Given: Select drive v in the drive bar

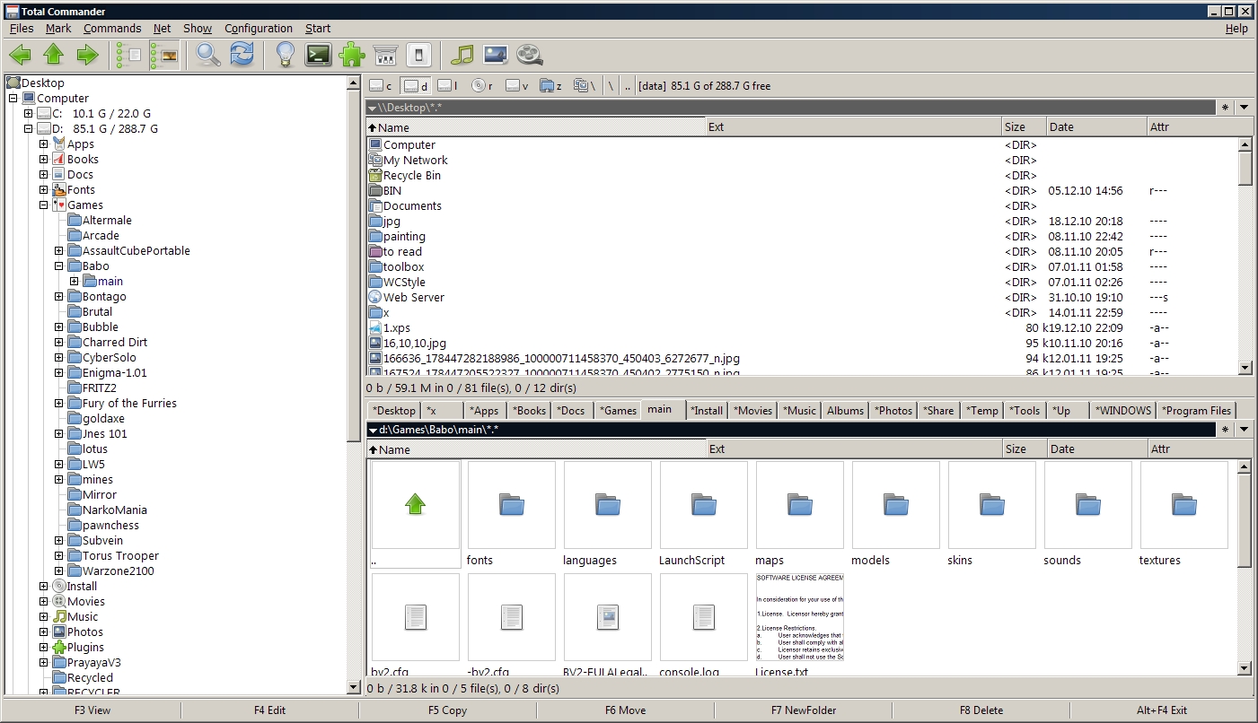Looking at the screenshot, I should click(516, 86).
